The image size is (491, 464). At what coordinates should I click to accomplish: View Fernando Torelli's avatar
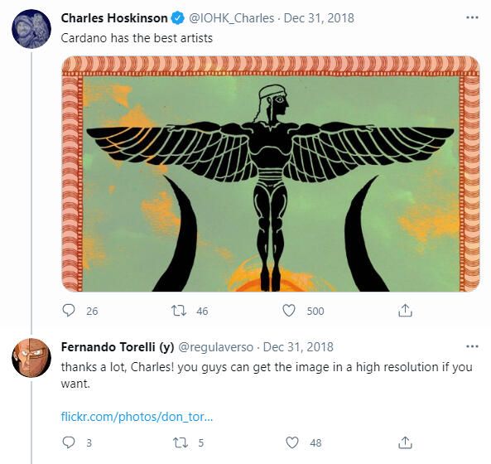pos(31,358)
